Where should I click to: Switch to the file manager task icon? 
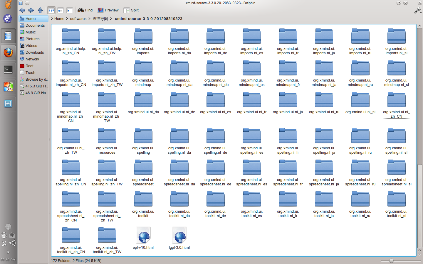coord(8,36)
